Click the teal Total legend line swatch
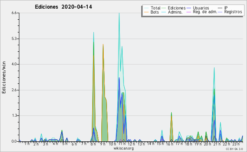247x152 pixels. coord(146,8)
